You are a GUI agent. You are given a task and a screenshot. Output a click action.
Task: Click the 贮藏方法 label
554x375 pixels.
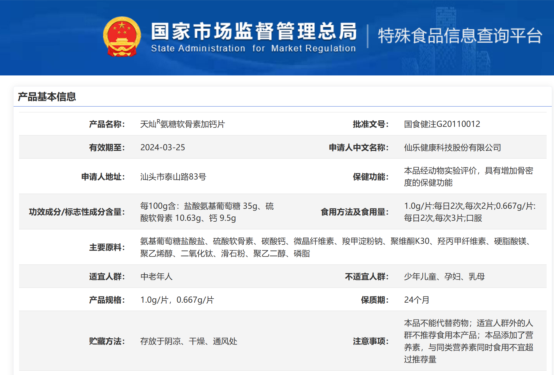(x=107, y=341)
